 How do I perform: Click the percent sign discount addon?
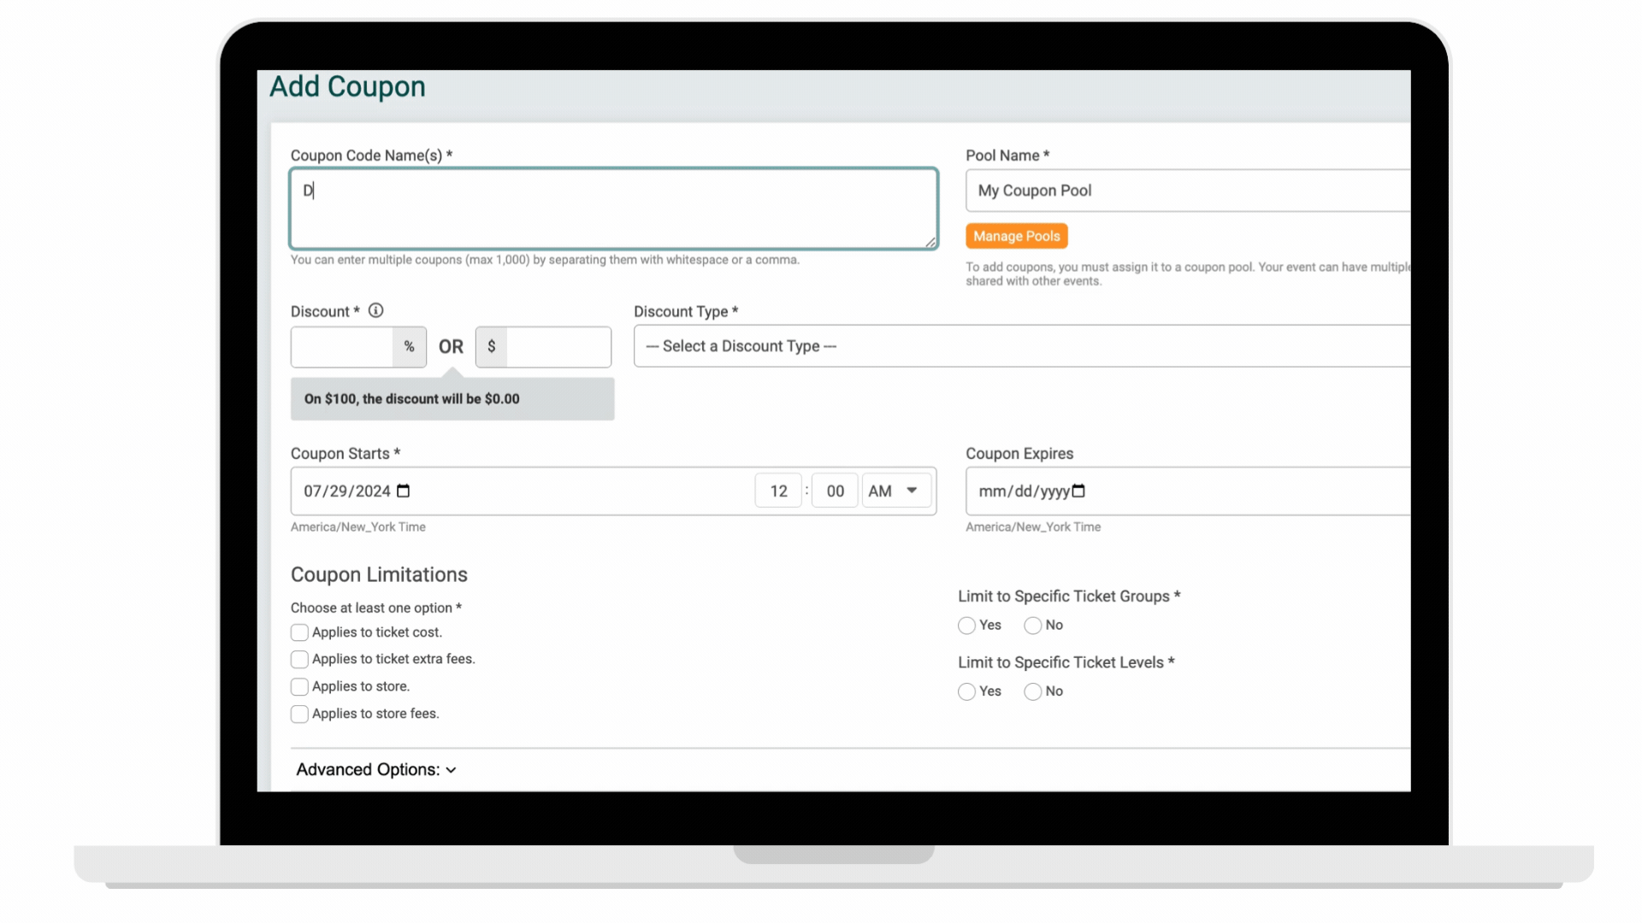coord(409,347)
